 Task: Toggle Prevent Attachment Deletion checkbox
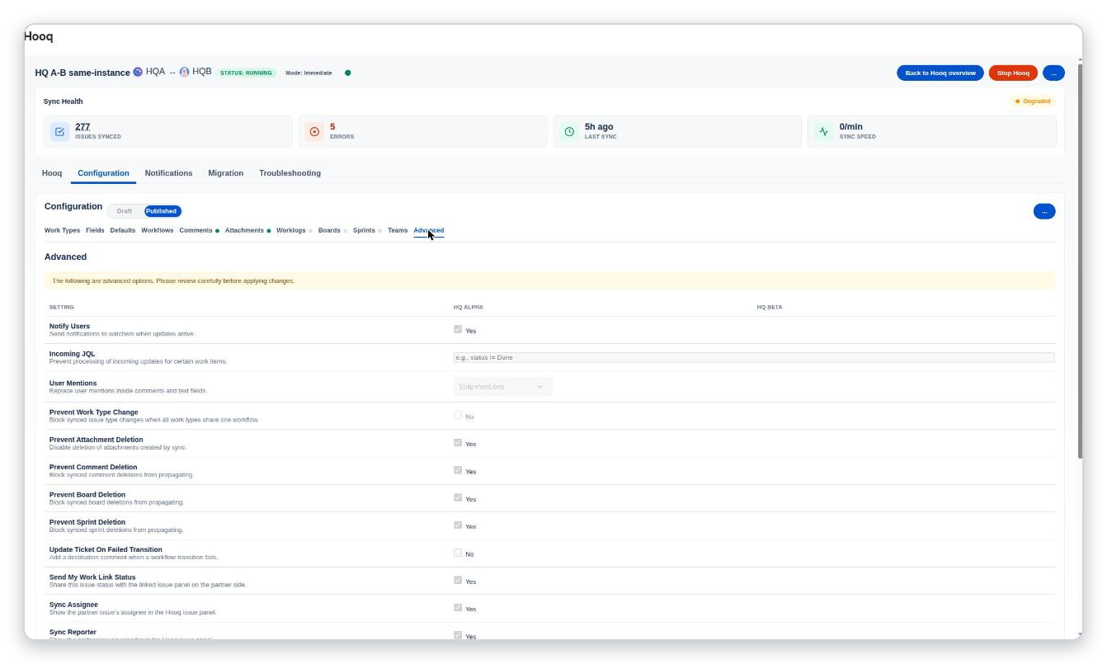click(x=458, y=442)
